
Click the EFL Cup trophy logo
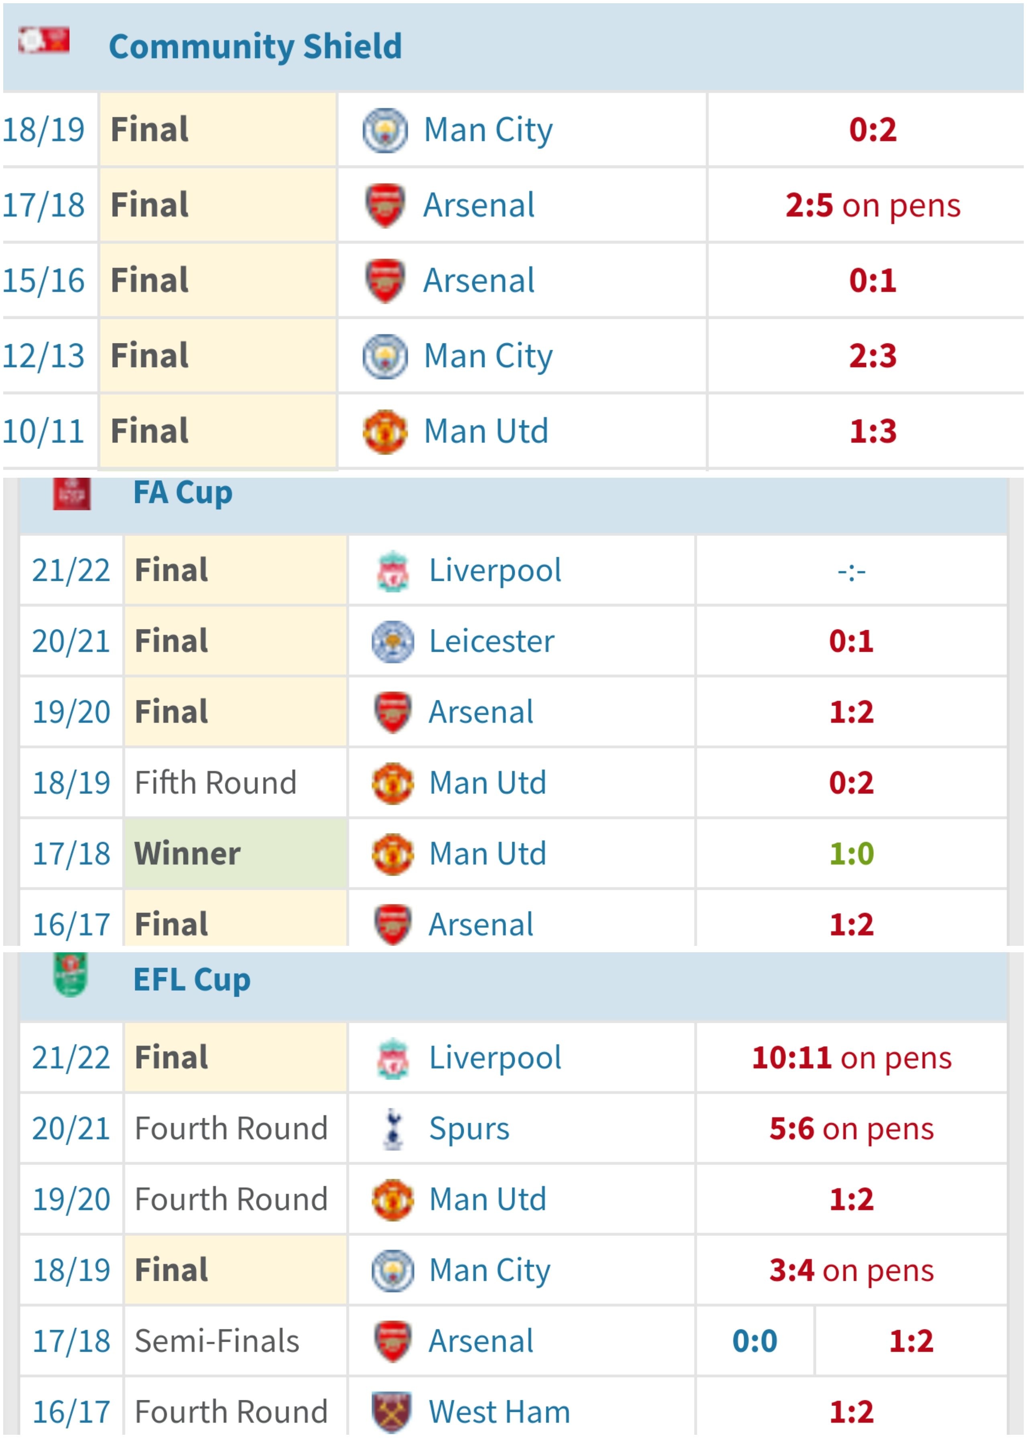click(x=70, y=974)
